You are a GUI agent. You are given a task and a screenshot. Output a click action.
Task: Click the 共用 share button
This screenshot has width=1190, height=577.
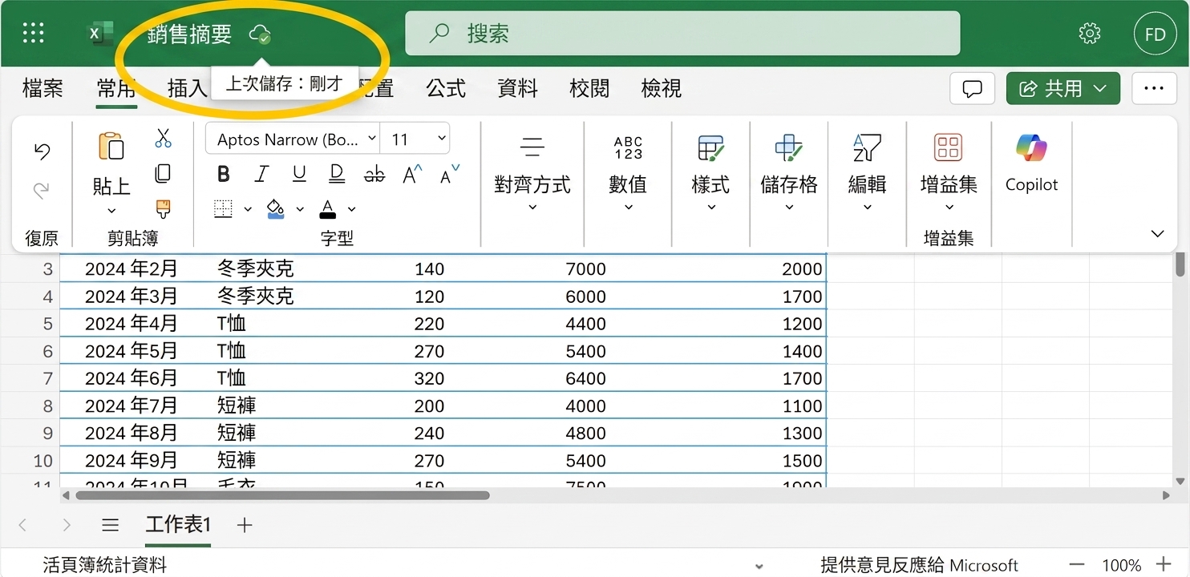(1062, 88)
